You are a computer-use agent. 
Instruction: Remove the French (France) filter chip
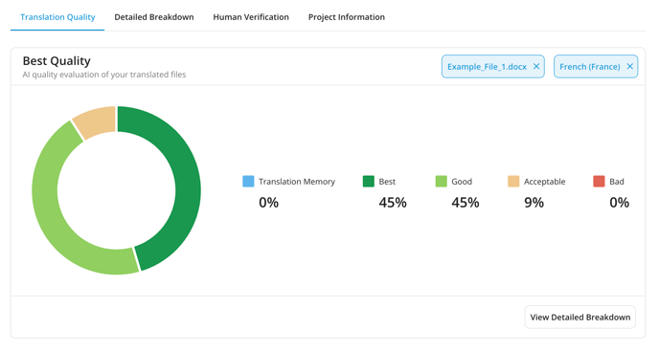tap(629, 66)
